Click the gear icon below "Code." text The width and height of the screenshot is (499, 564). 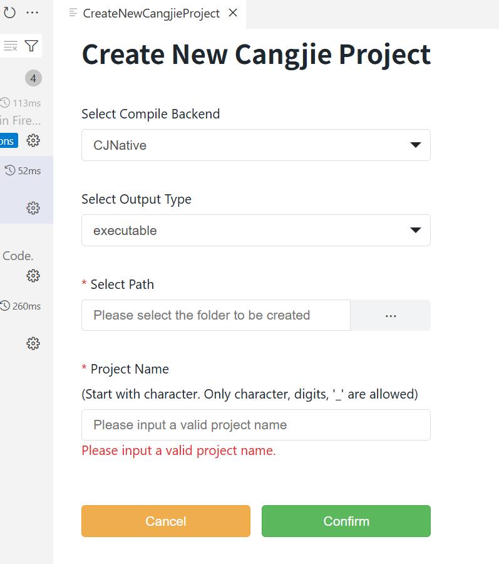pyautogui.click(x=33, y=276)
